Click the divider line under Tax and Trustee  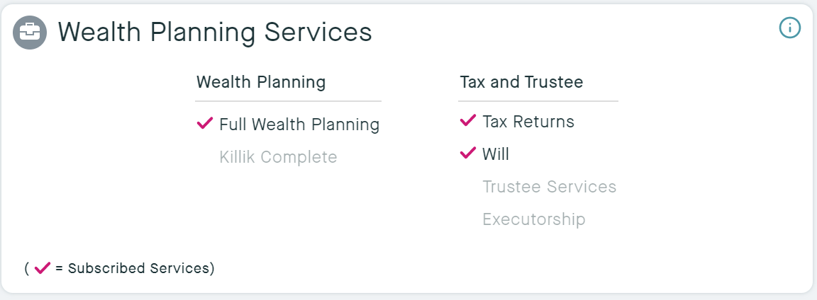(538, 101)
